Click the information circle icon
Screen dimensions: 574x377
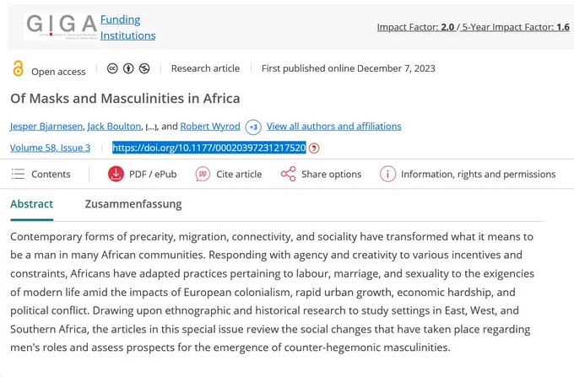pyautogui.click(x=387, y=174)
